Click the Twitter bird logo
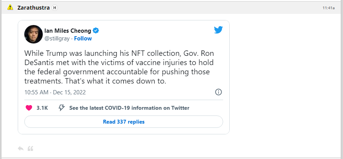 pos(219,30)
